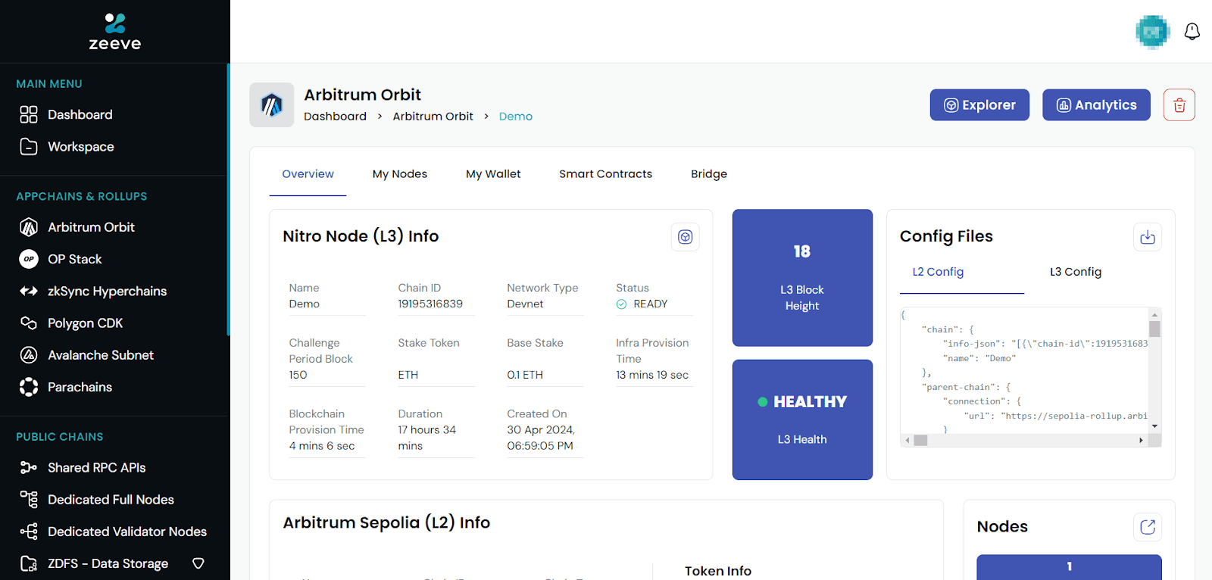Open the Smart Contracts tab
Image resolution: width=1212 pixels, height=580 pixels.
pyautogui.click(x=606, y=174)
